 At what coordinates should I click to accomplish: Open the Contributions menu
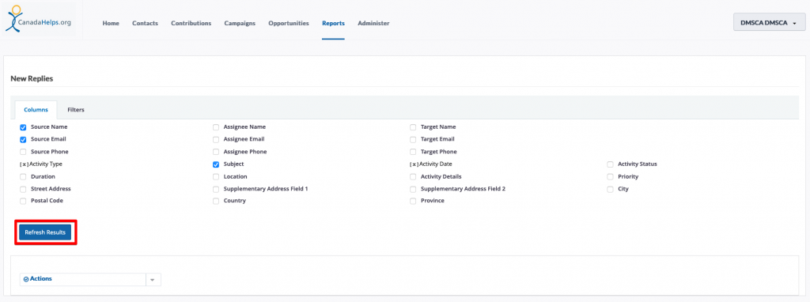pyautogui.click(x=191, y=23)
